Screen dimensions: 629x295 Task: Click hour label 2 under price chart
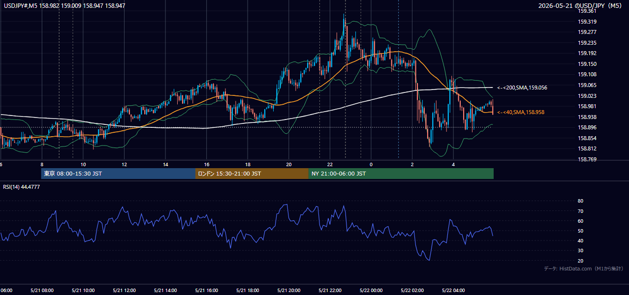412,164
